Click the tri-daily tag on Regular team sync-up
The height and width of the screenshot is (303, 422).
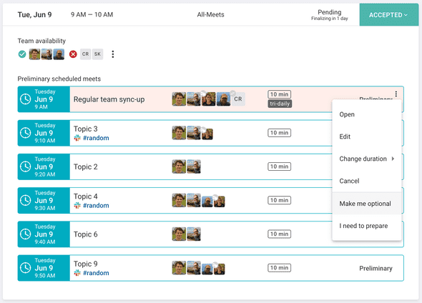pyautogui.click(x=280, y=104)
